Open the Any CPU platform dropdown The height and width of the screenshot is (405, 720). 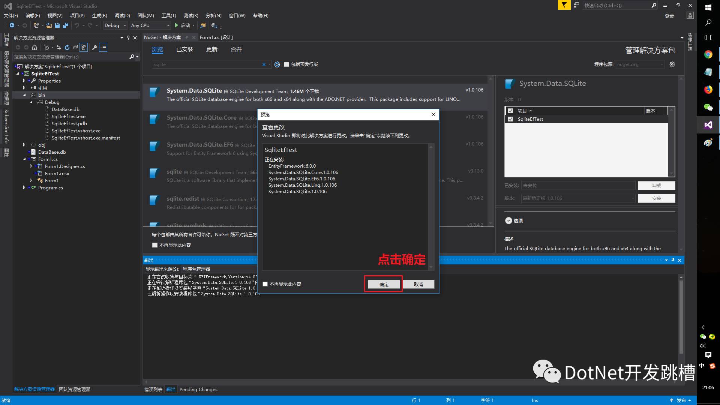150,25
